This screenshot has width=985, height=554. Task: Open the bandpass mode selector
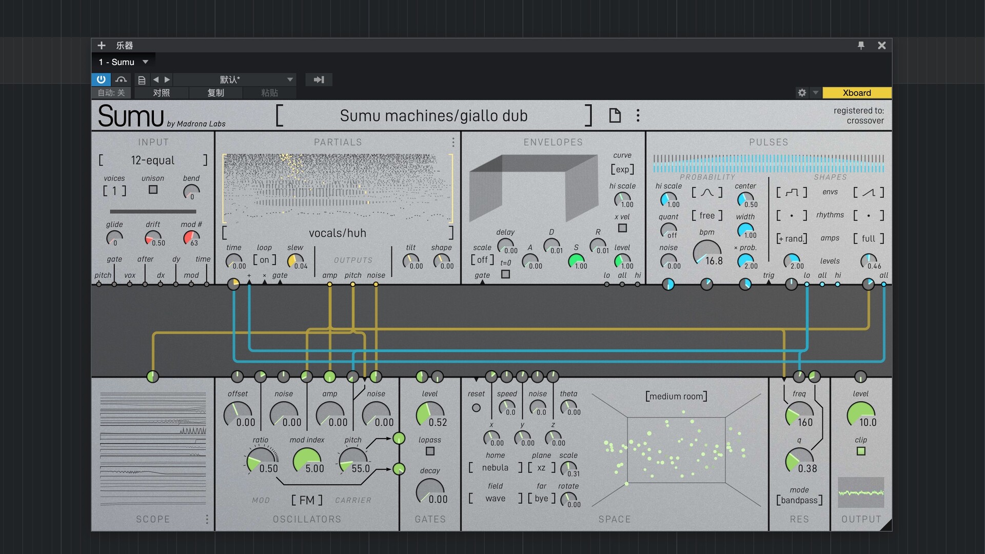click(799, 500)
